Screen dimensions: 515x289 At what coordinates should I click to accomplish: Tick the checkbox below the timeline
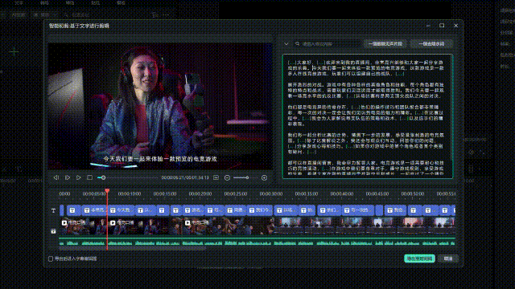coord(51,258)
